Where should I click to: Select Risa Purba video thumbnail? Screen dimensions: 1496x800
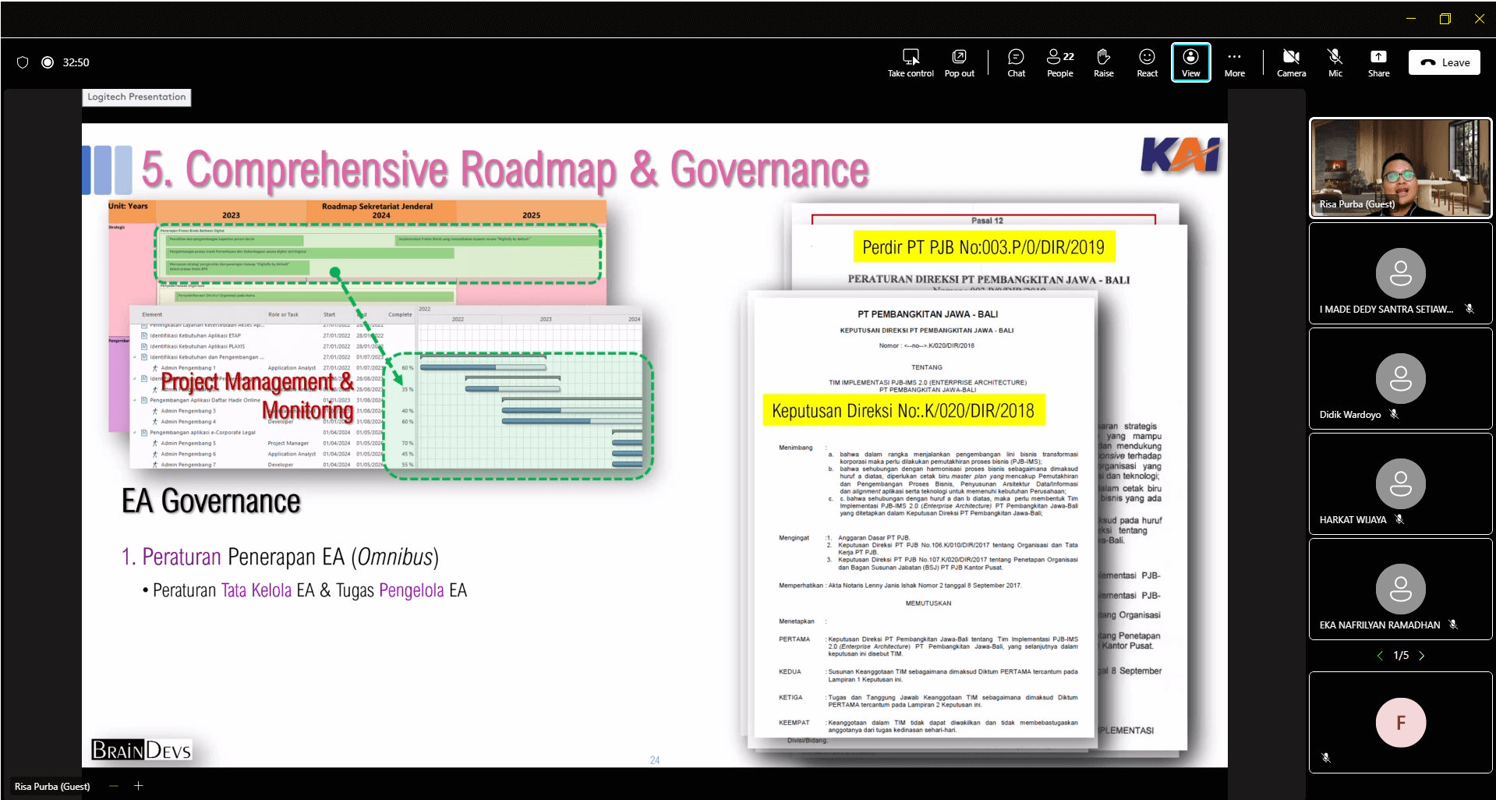point(1401,168)
